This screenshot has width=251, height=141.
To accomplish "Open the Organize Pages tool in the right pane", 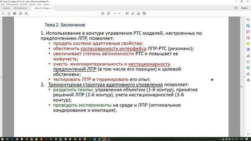I will point(248,32).
